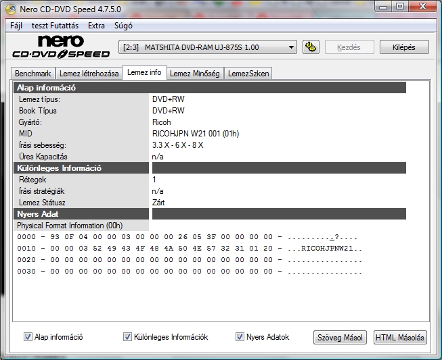Image resolution: width=442 pixels, height=360 pixels.
Task: Click the 3.3 X - 6 X - 8 X value
Action: 177,145
